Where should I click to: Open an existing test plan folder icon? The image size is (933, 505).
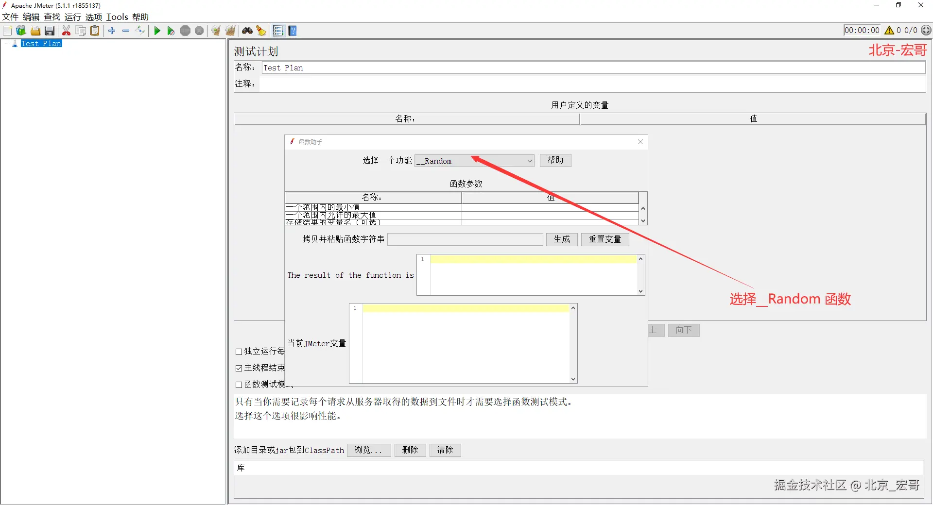coord(35,31)
